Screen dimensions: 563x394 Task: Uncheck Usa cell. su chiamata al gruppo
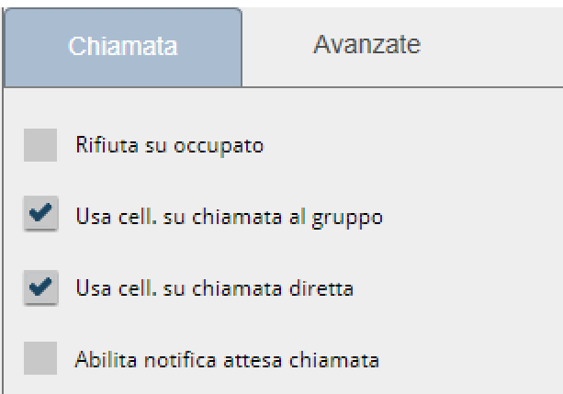pos(40,217)
